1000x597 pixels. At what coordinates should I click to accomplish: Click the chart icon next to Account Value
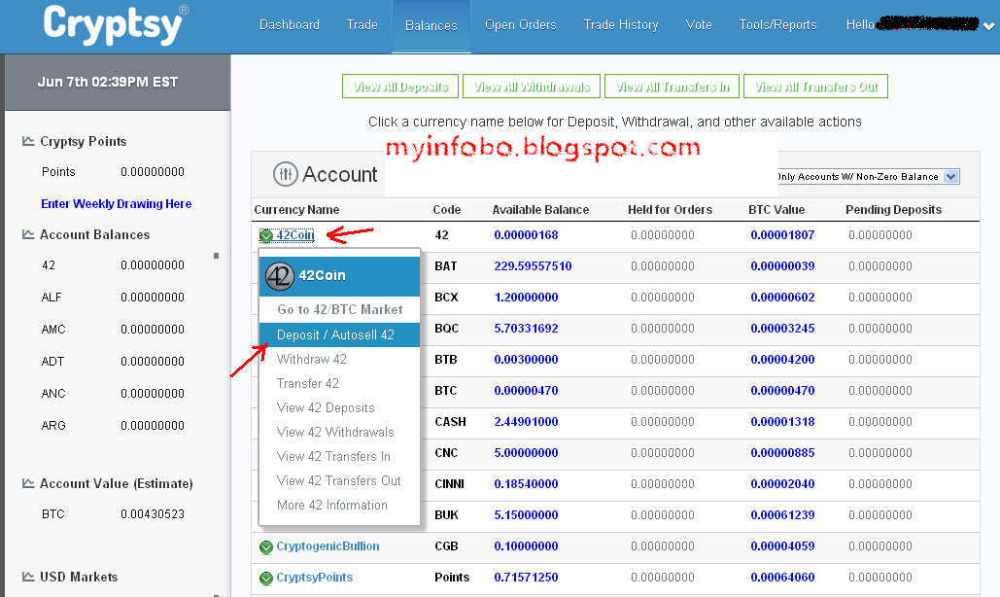28,483
